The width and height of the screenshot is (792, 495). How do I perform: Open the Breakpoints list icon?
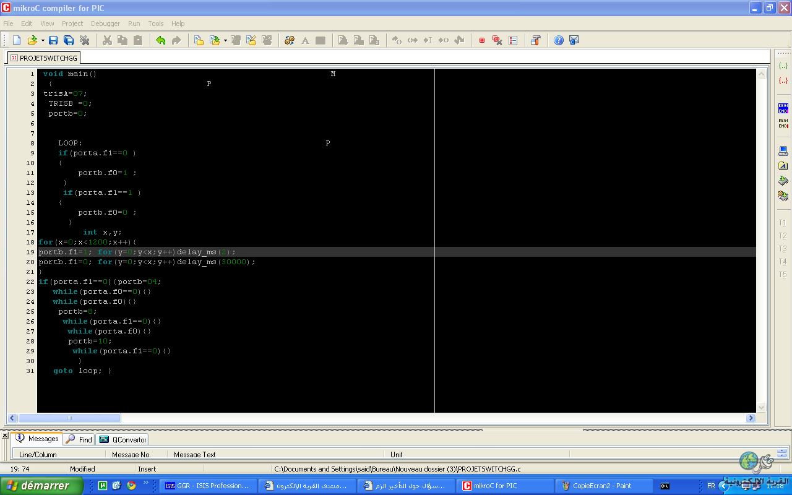point(513,40)
